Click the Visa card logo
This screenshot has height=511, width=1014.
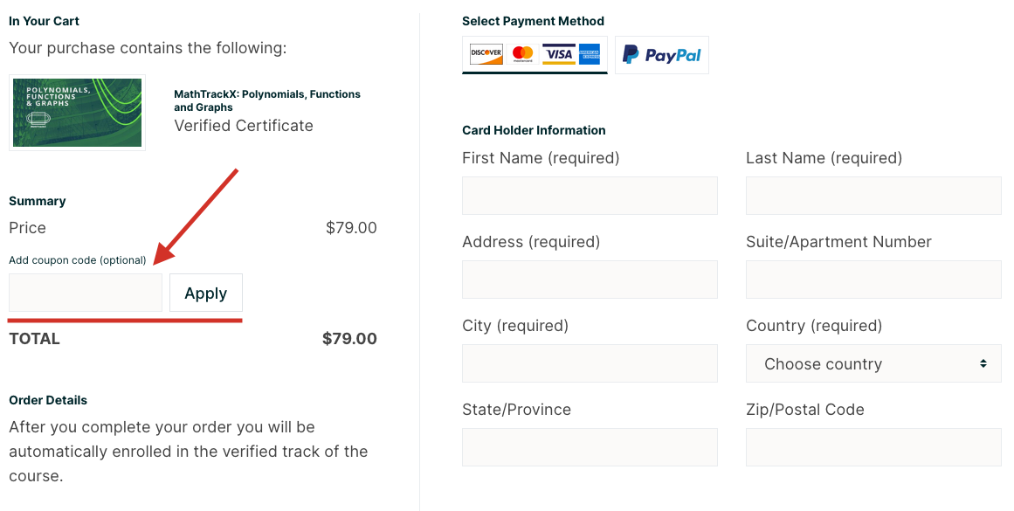click(559, 54)
